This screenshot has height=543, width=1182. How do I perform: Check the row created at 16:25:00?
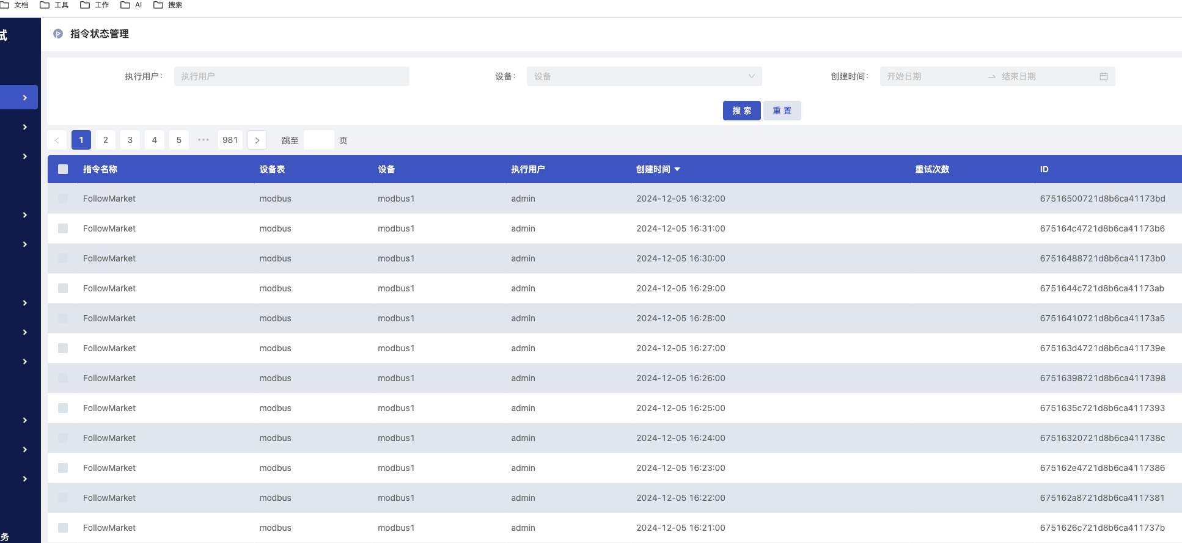click(x=63, y=408)
